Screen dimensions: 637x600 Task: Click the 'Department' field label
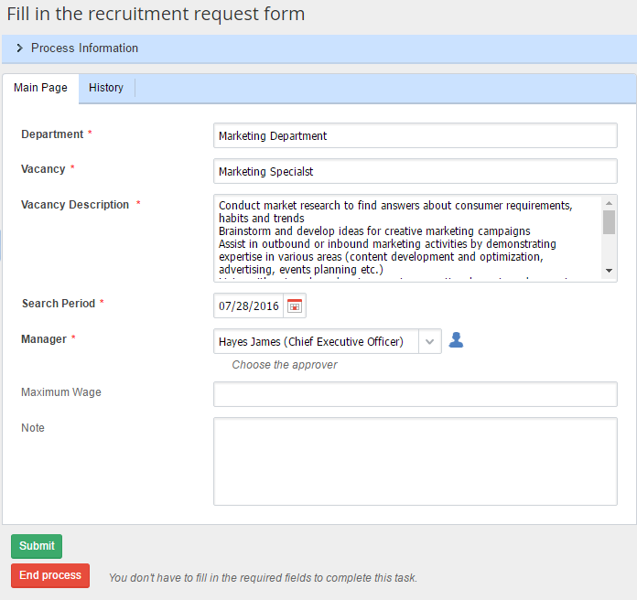[52, 134]
